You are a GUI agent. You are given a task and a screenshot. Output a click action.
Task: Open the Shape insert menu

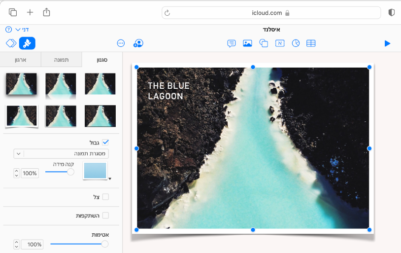coord(264,43)
